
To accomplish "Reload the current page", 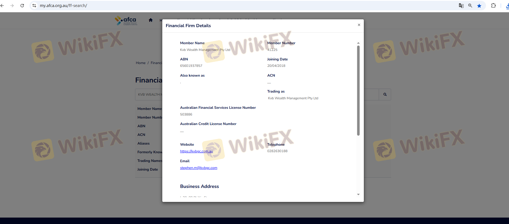I will click(x=22, y=6).
